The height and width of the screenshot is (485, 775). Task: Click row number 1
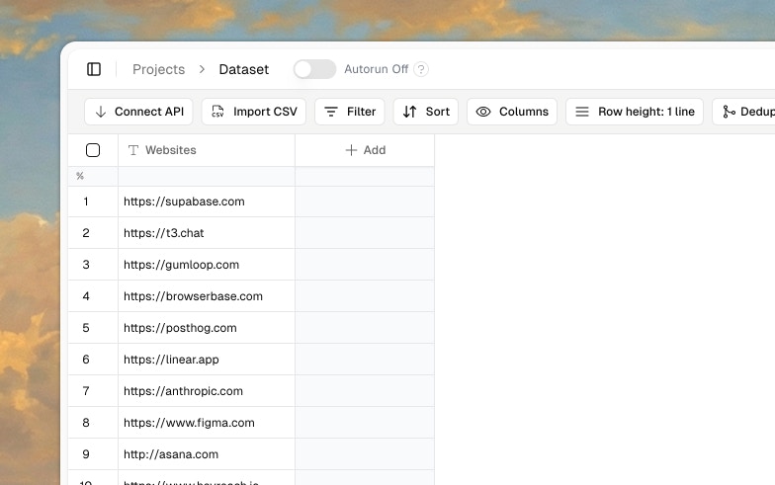point(86,202)
